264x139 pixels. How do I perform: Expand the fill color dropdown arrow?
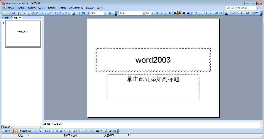[x=82, y=131]
